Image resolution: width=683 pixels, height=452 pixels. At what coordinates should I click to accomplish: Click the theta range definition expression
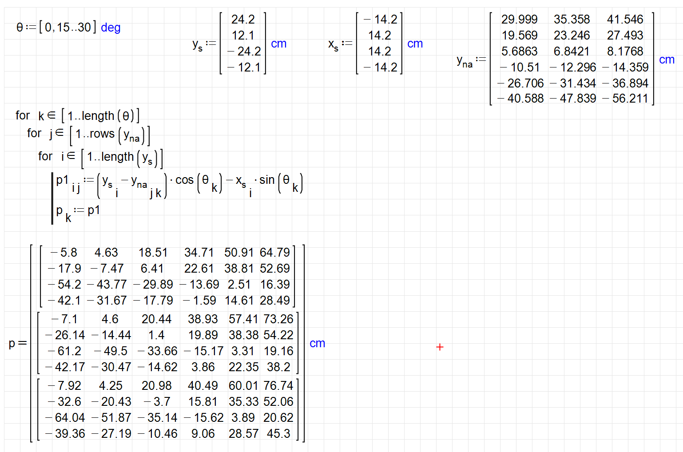[56, 28]
